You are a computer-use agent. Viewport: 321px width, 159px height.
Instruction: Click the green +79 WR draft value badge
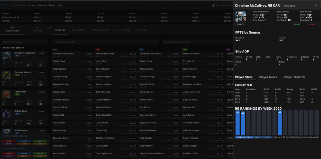point(40,141)
